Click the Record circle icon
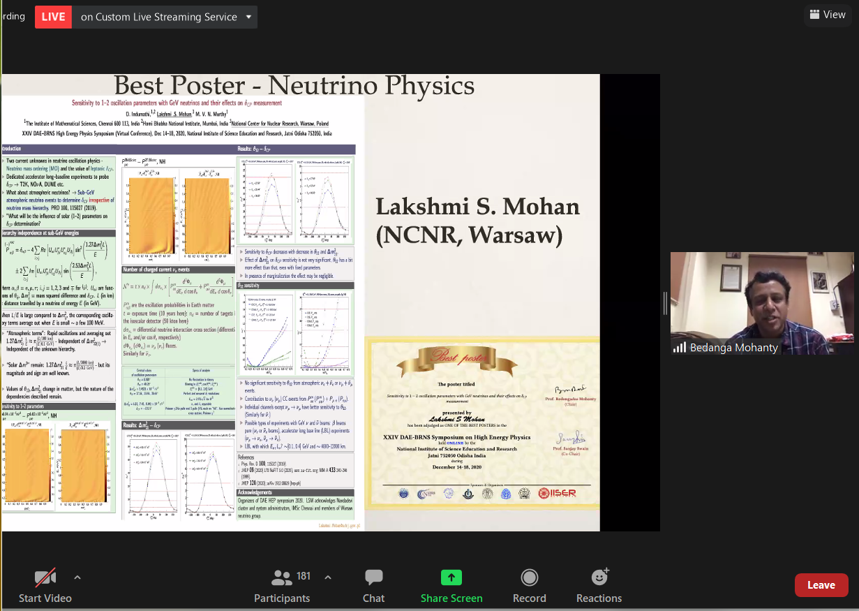 coord(530,577)
